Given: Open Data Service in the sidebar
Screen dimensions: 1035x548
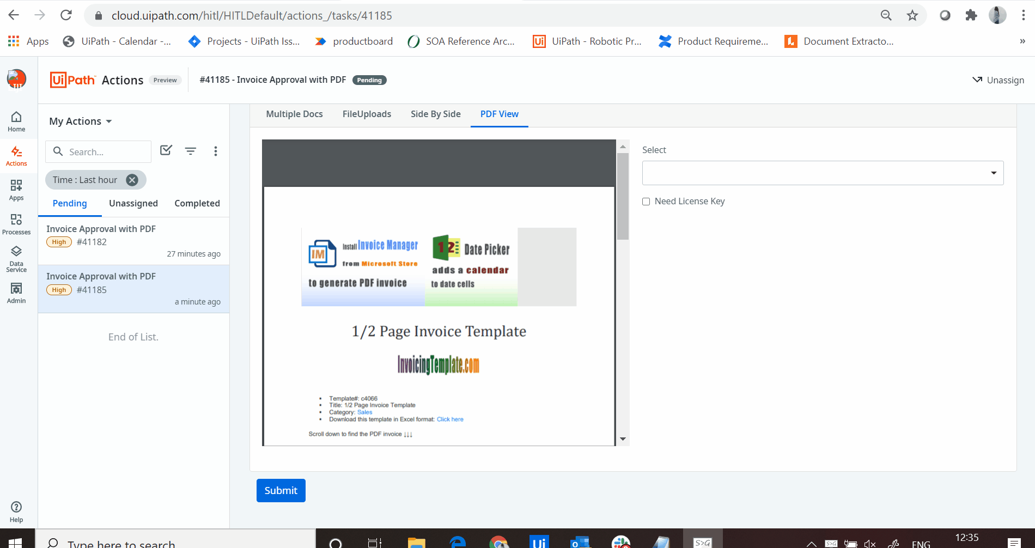Looking at the screenshot, I should (x=16, y=258).
